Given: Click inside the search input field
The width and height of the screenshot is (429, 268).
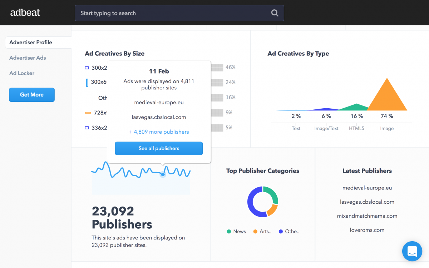Looking at the screenshot, I should (x=161, y=13).
